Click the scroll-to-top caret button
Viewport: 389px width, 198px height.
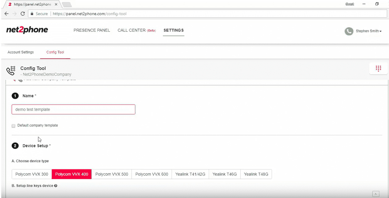pyautogui.click(x=376, y=194)
